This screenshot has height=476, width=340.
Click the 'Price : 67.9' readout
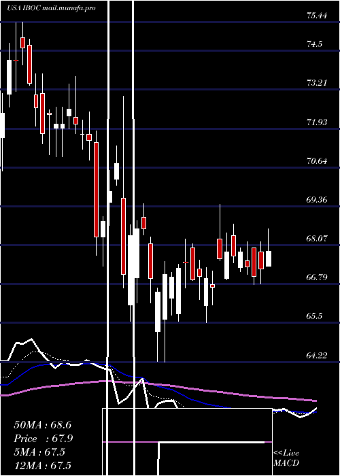(x=43, y=439)
